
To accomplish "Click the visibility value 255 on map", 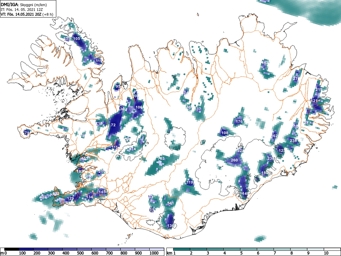I will [x=67, y=39].
